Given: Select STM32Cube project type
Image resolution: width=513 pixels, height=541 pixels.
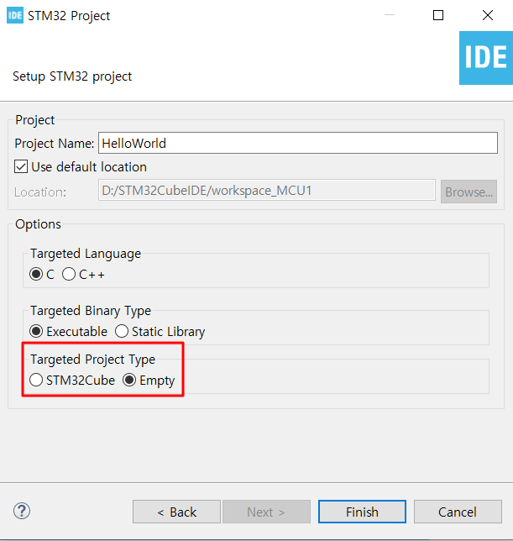Looking at the screenshot, I should coord(36,381).
